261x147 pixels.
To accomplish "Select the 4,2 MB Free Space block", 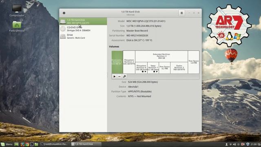I will (x=165, y=68).
